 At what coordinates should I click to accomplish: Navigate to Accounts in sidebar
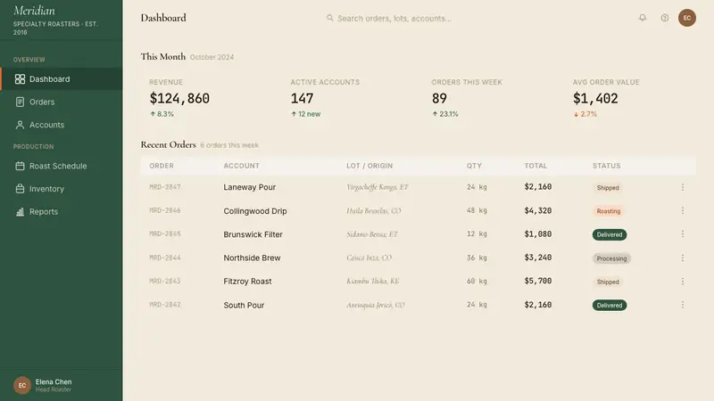click(x=62, y=125)
